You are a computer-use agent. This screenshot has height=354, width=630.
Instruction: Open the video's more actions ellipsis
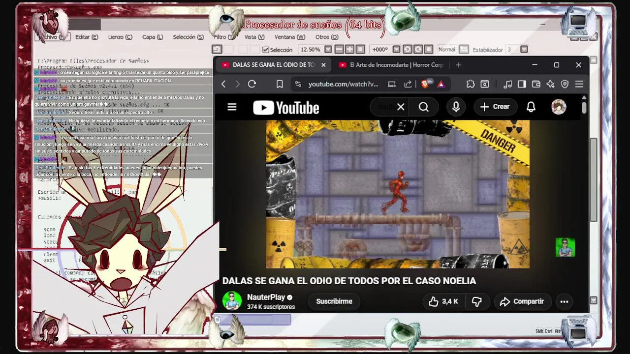click(564, 301)
